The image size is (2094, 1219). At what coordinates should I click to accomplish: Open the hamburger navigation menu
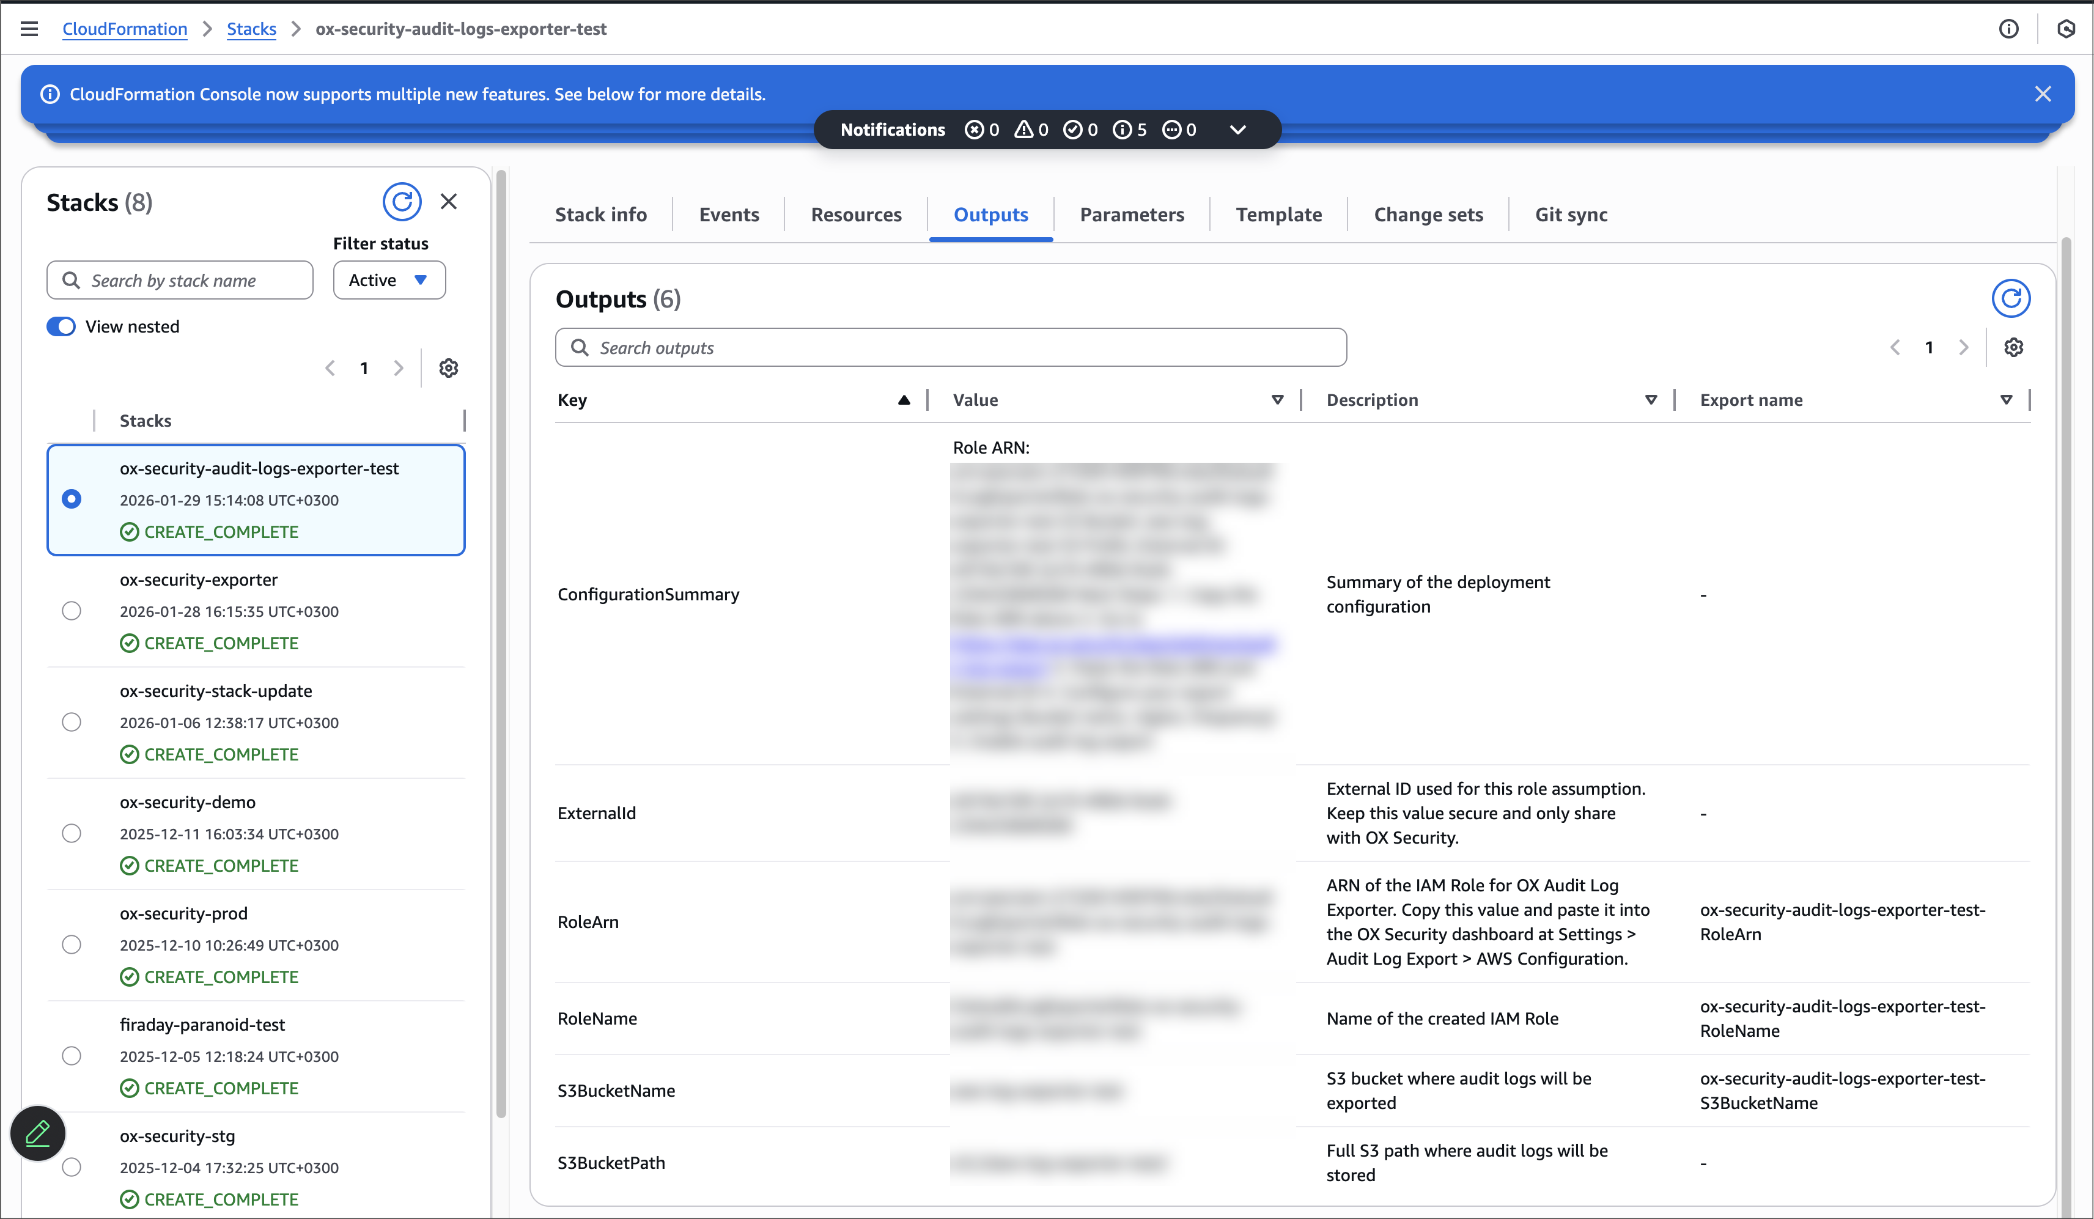pos(29,29)
